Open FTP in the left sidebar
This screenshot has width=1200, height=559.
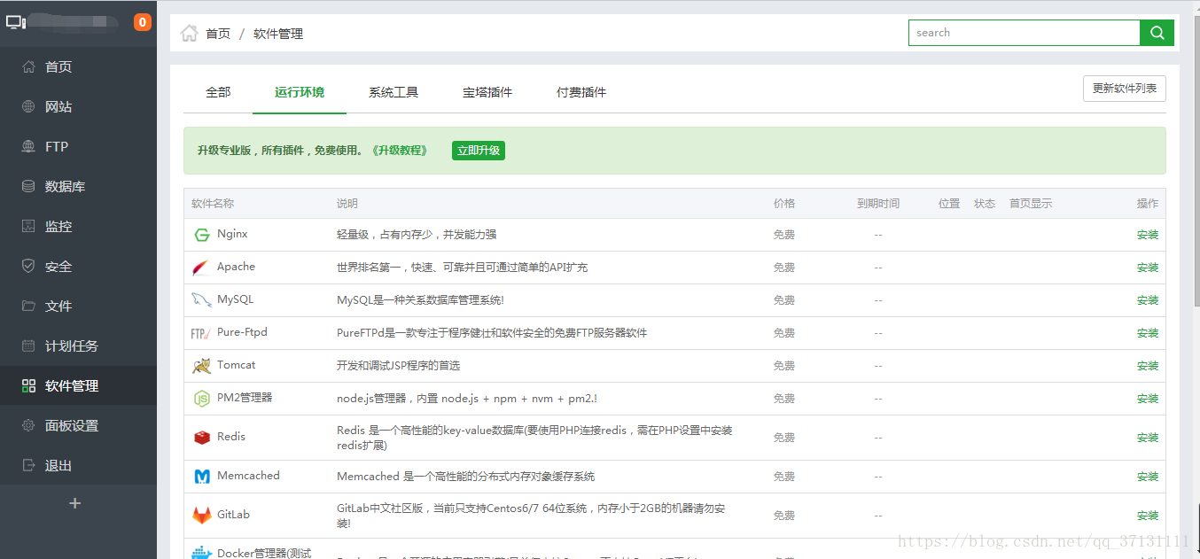coord(78,146)
